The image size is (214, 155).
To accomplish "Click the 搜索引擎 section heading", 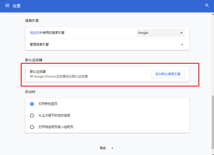I will pyautogui.click(x=32, y=21).
